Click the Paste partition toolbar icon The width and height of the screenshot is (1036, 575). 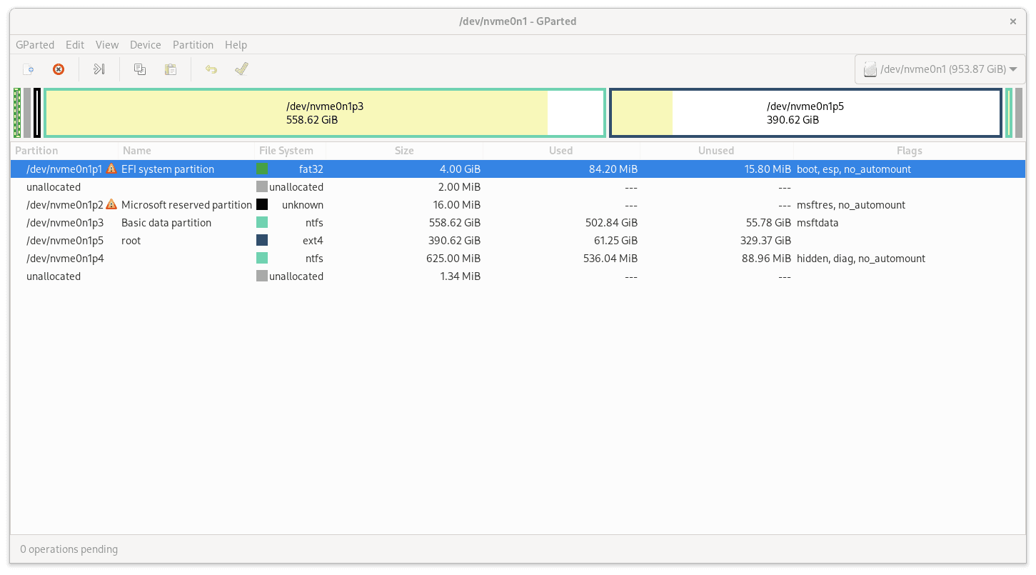pyautogui.click(x=170, y=69)
